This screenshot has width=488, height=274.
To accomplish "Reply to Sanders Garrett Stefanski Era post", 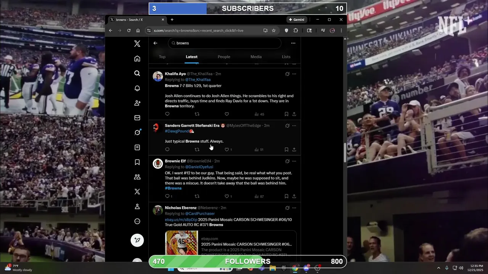I will (167, 150).
